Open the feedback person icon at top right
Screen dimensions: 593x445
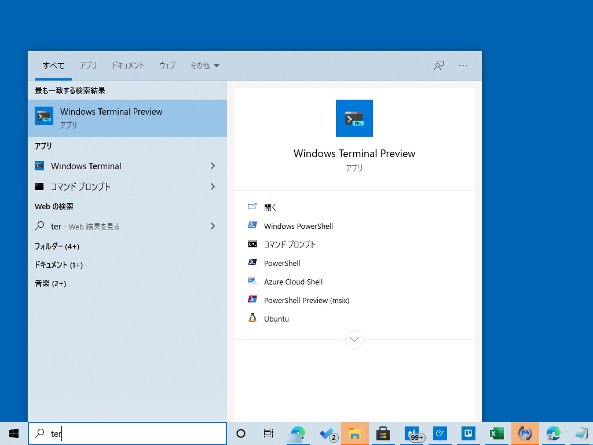coord(438,65)
